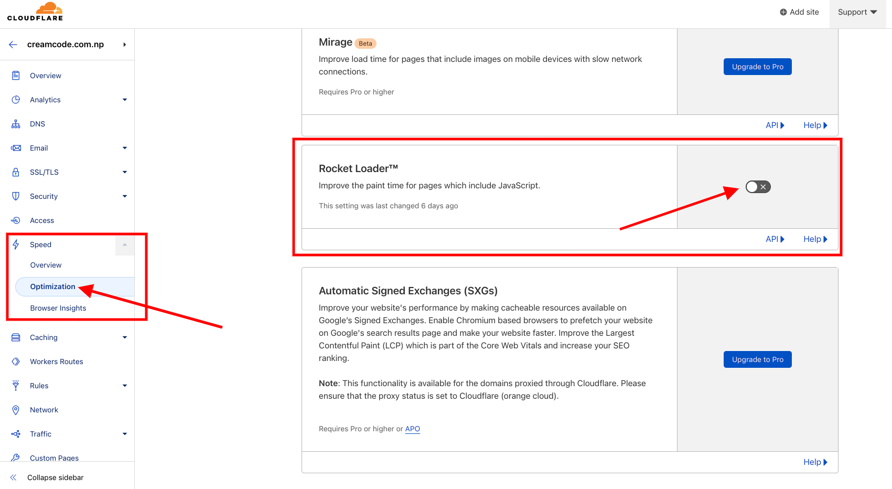This screenshot has height=489, width=892.
Task: Click Upgrade to Pro for Mirage
Action: tap(757, 67)
